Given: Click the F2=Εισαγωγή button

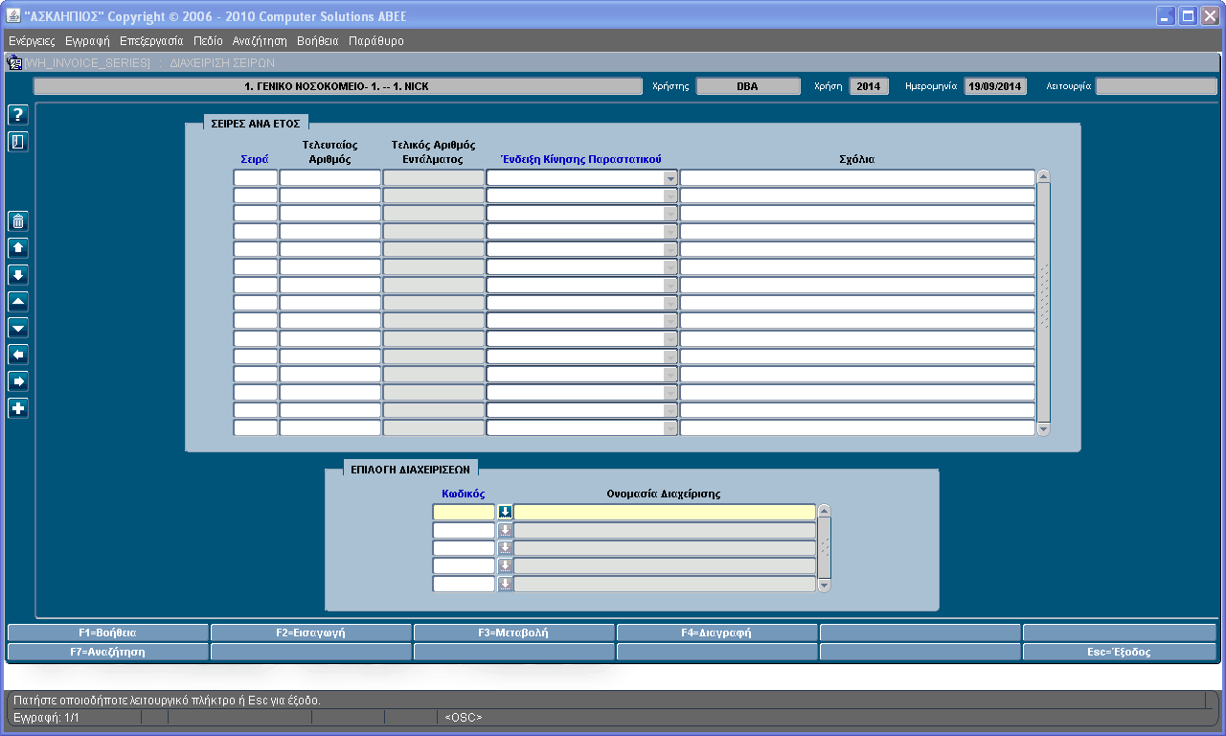Looking at the screenshot, I should (311, 632).
